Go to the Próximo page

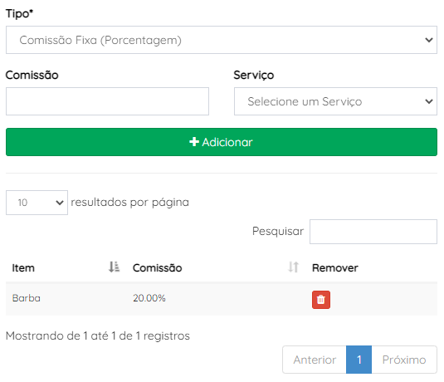pos(404,360)
